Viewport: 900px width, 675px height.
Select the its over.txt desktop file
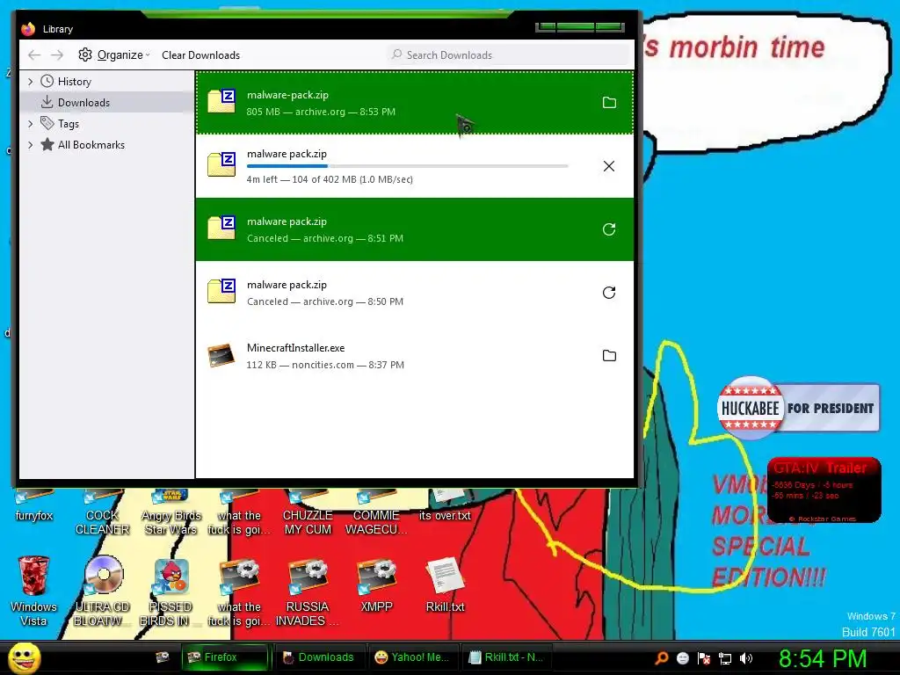[x=445, y=506]
